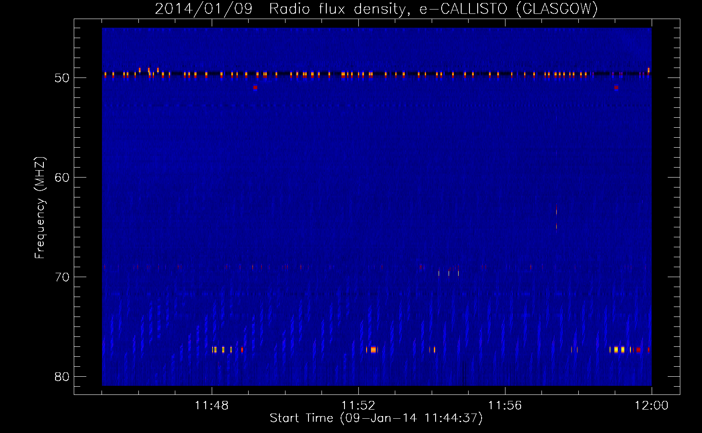Click the 80 frequency tick label
The height and width of the screenshot is (433, 702).
tap(62, 377)
